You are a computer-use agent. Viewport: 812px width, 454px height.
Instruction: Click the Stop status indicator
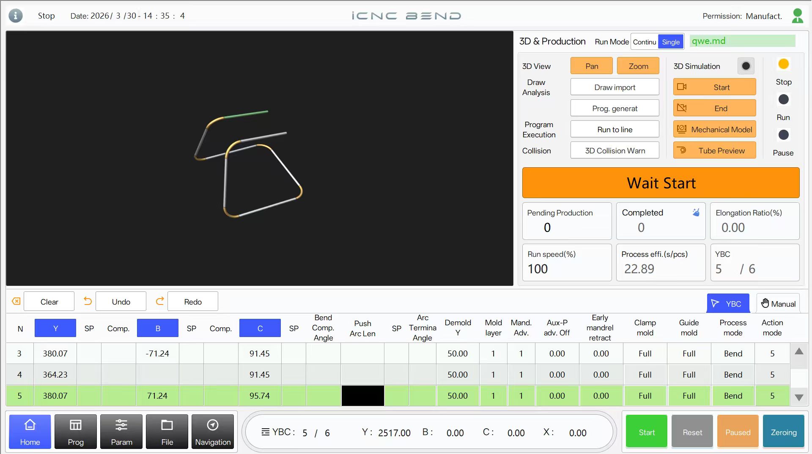click(x=784, y=64)
